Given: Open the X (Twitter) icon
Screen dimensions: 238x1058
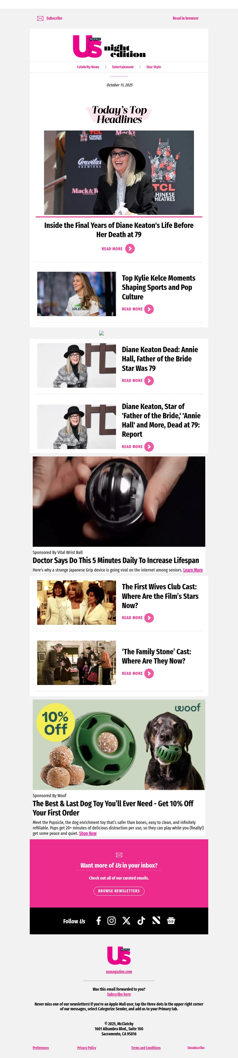Looking at the screenshot, I should pos(126,920).
